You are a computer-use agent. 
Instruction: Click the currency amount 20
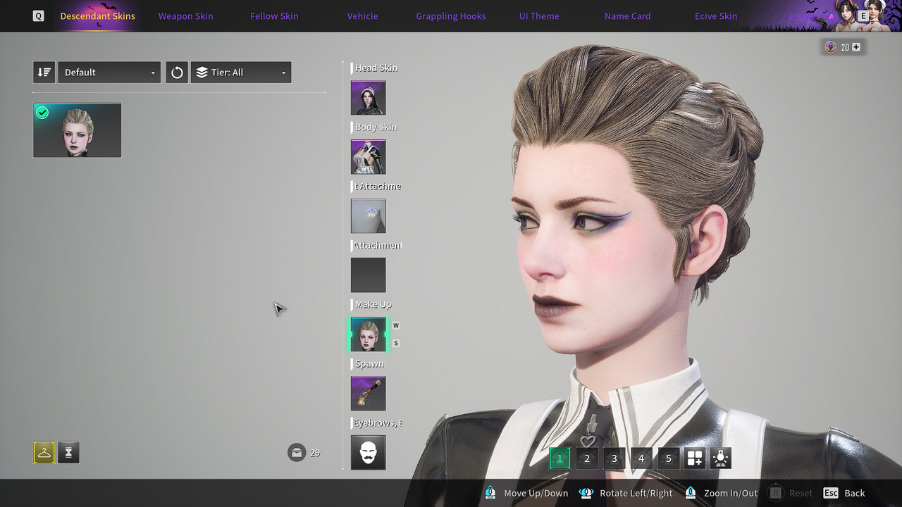(x=844, y=47)
